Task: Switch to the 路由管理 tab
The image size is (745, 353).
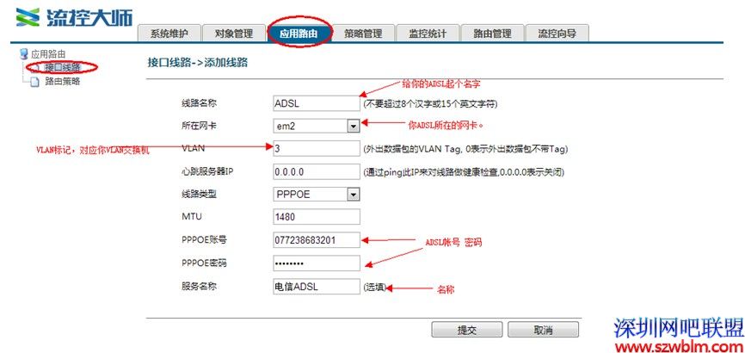Action: (x=491, y=34)
